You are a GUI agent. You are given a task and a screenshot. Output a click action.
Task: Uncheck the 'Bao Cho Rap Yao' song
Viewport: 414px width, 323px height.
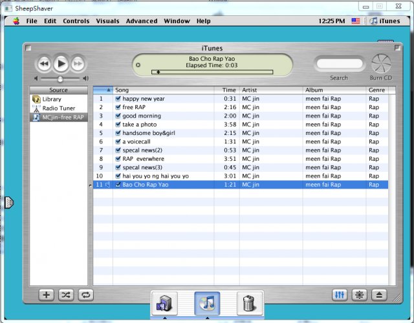pyautogui.click(x=118, y=185)
